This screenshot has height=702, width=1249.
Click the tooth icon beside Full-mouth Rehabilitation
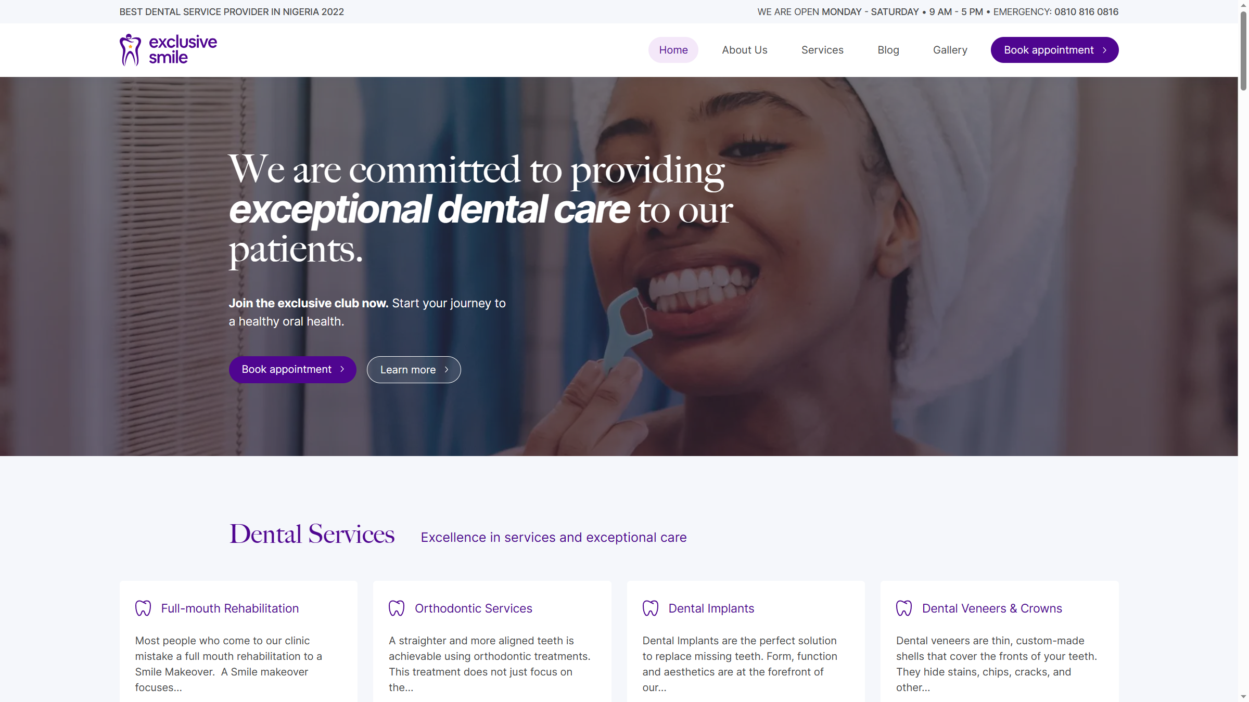pos(143,608)
